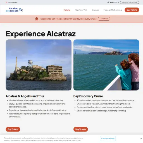Click the Bay Discovery Cruise heading
Screen dimensions: 143x143
(88, 96)
